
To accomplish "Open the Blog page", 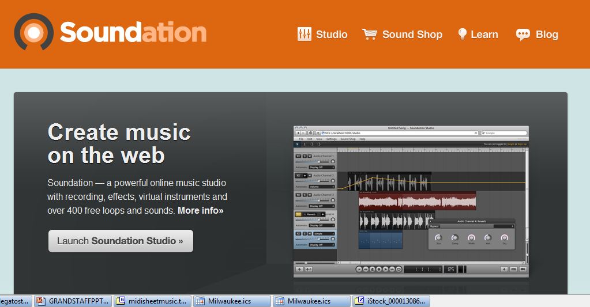I will (x=537, y=35).
